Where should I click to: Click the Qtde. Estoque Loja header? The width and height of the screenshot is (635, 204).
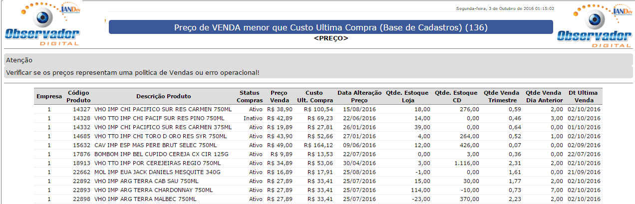tap(407, 96)
